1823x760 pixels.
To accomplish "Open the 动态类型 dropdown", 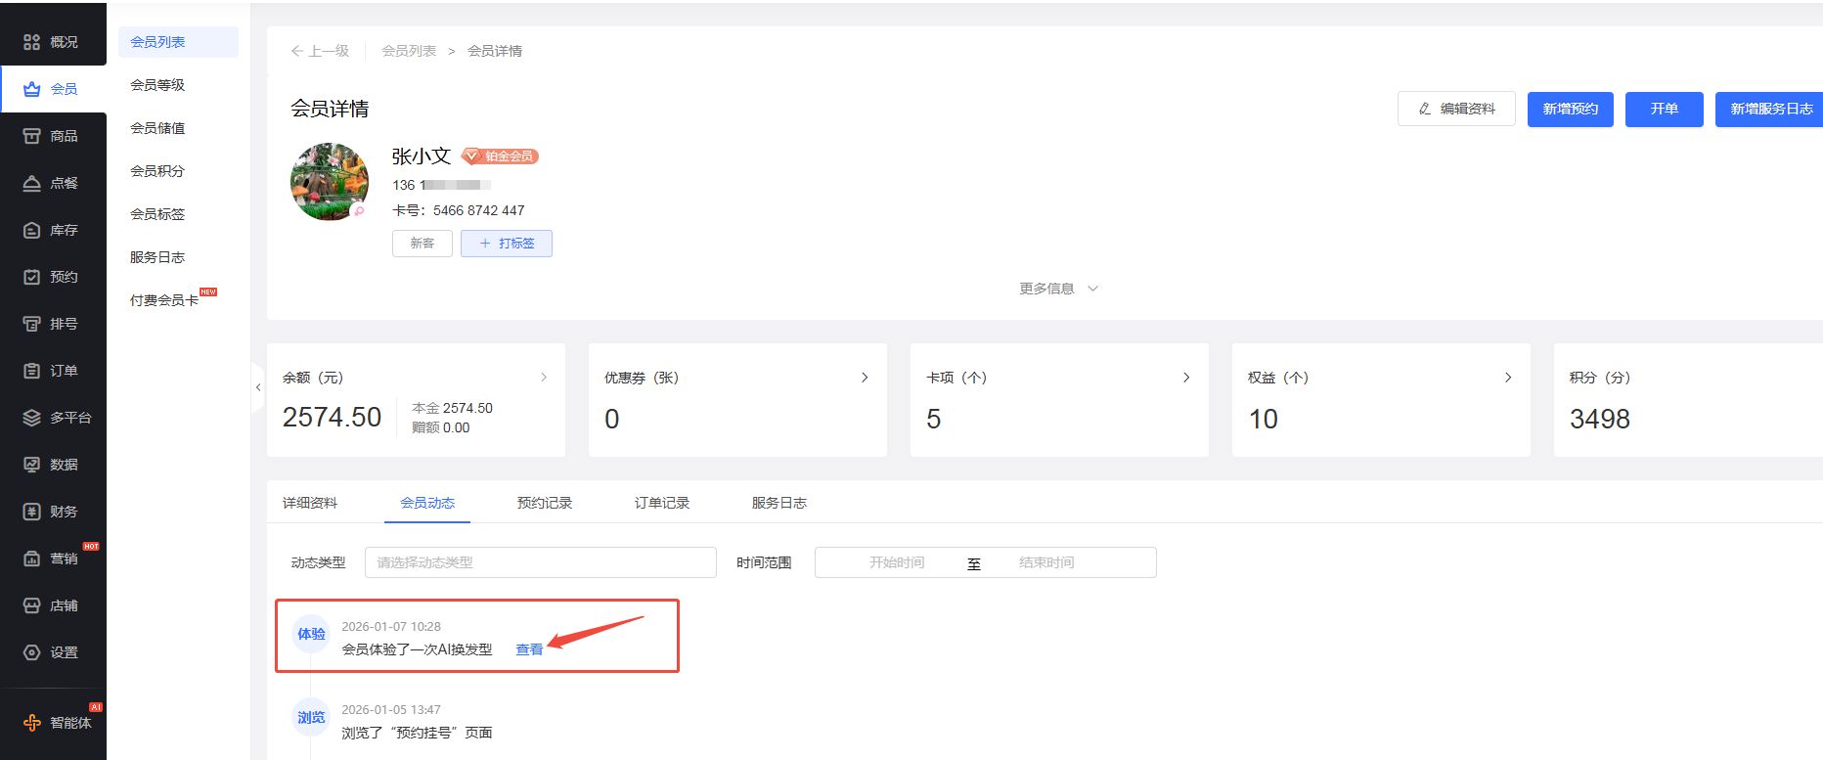I will tap(541, 562).
